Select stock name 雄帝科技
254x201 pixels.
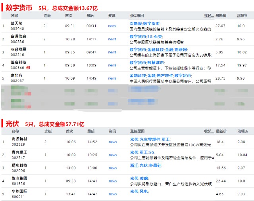tap(18, 63)
